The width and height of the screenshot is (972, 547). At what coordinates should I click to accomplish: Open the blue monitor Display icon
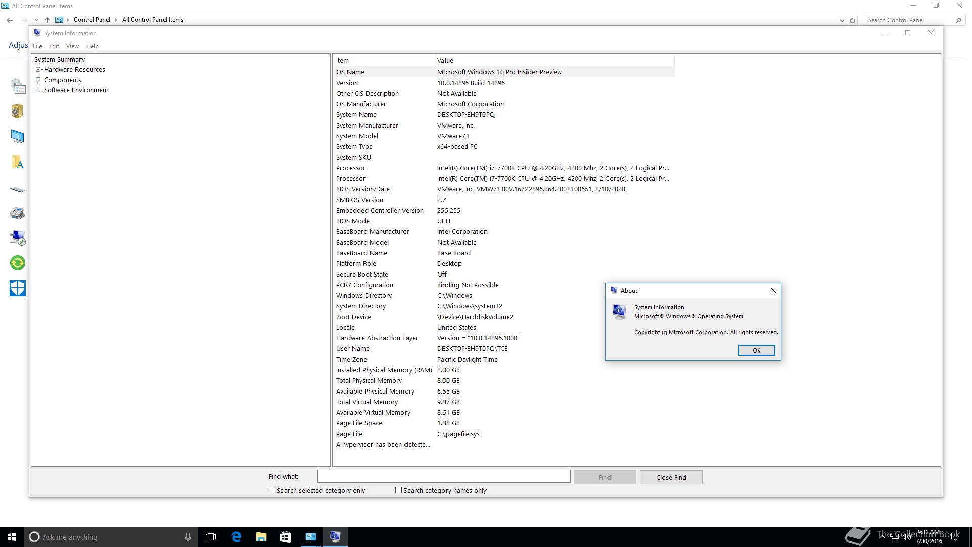coord(18,136)
